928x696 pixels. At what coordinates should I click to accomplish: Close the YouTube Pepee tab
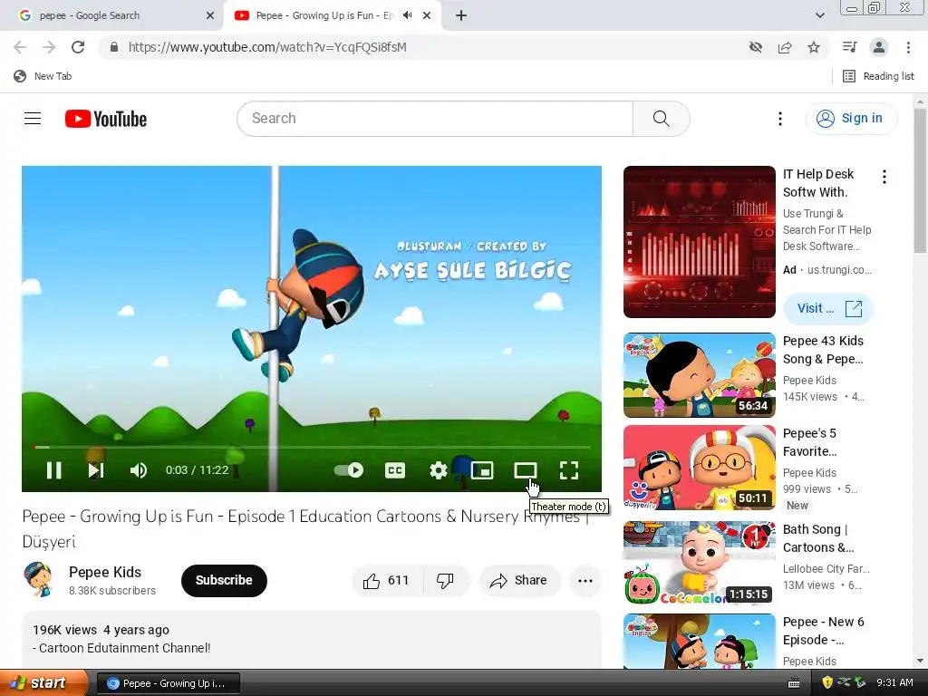click(x=427, y=15)
